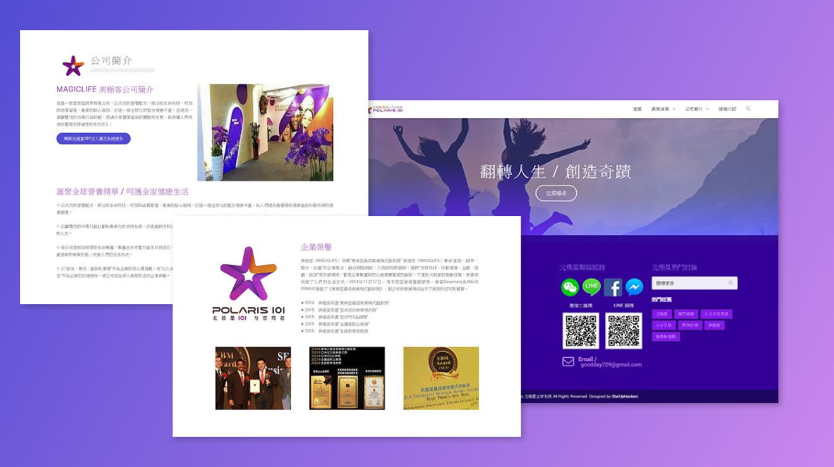Click the search icon inside footer search box
Viewport: 834px width, 467px height.
(730, 283)
